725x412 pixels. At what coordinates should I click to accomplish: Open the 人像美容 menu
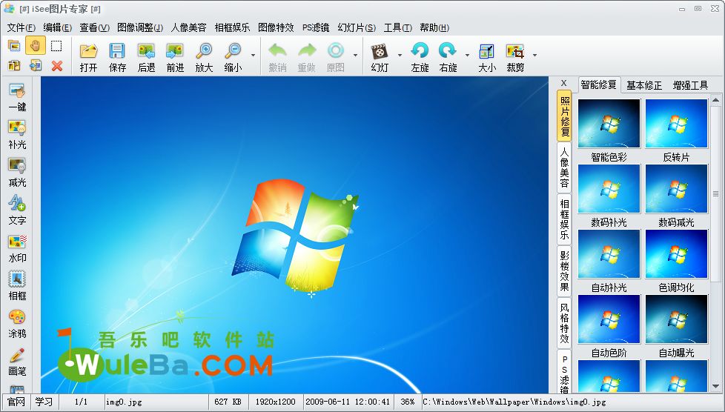(x=188, y=27)
